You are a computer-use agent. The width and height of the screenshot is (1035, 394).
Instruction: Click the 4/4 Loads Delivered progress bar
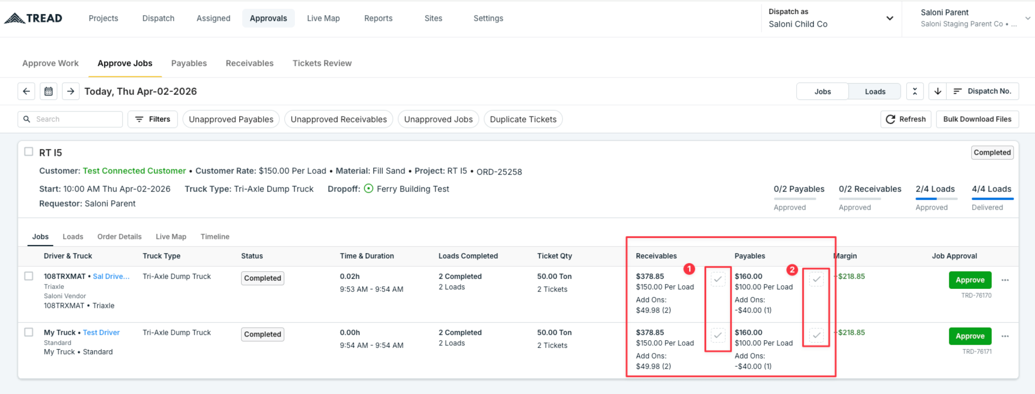(992, 199)
